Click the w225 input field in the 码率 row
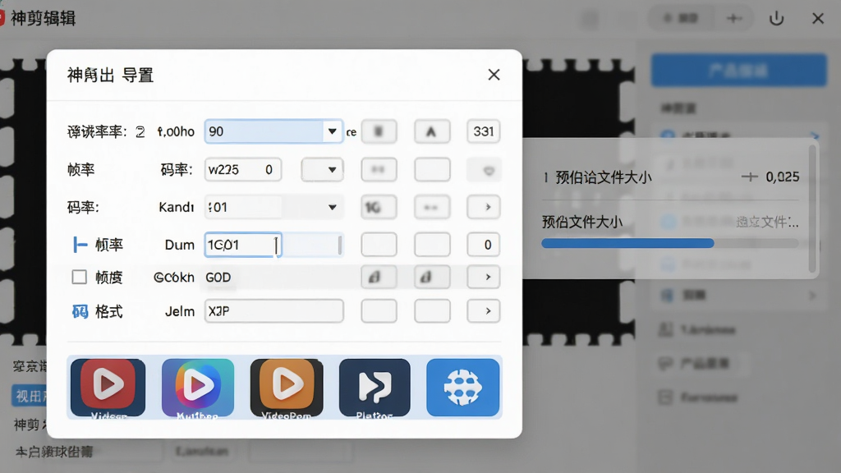This screenshot has width=841, height=473. click(x=243, y=170)
